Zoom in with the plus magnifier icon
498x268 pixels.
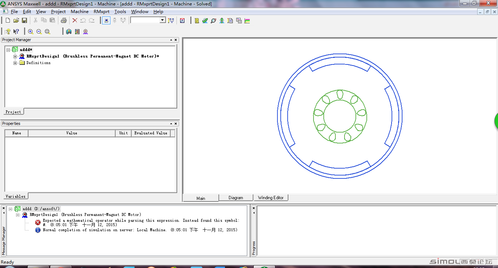31,32
